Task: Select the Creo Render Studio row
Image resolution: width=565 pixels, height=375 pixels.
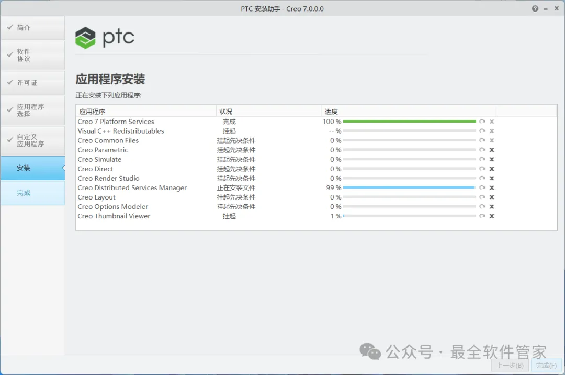Action: [317, 178]
